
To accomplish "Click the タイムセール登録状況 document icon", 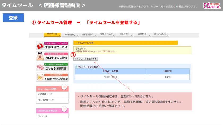I will [x=76, y=67].
